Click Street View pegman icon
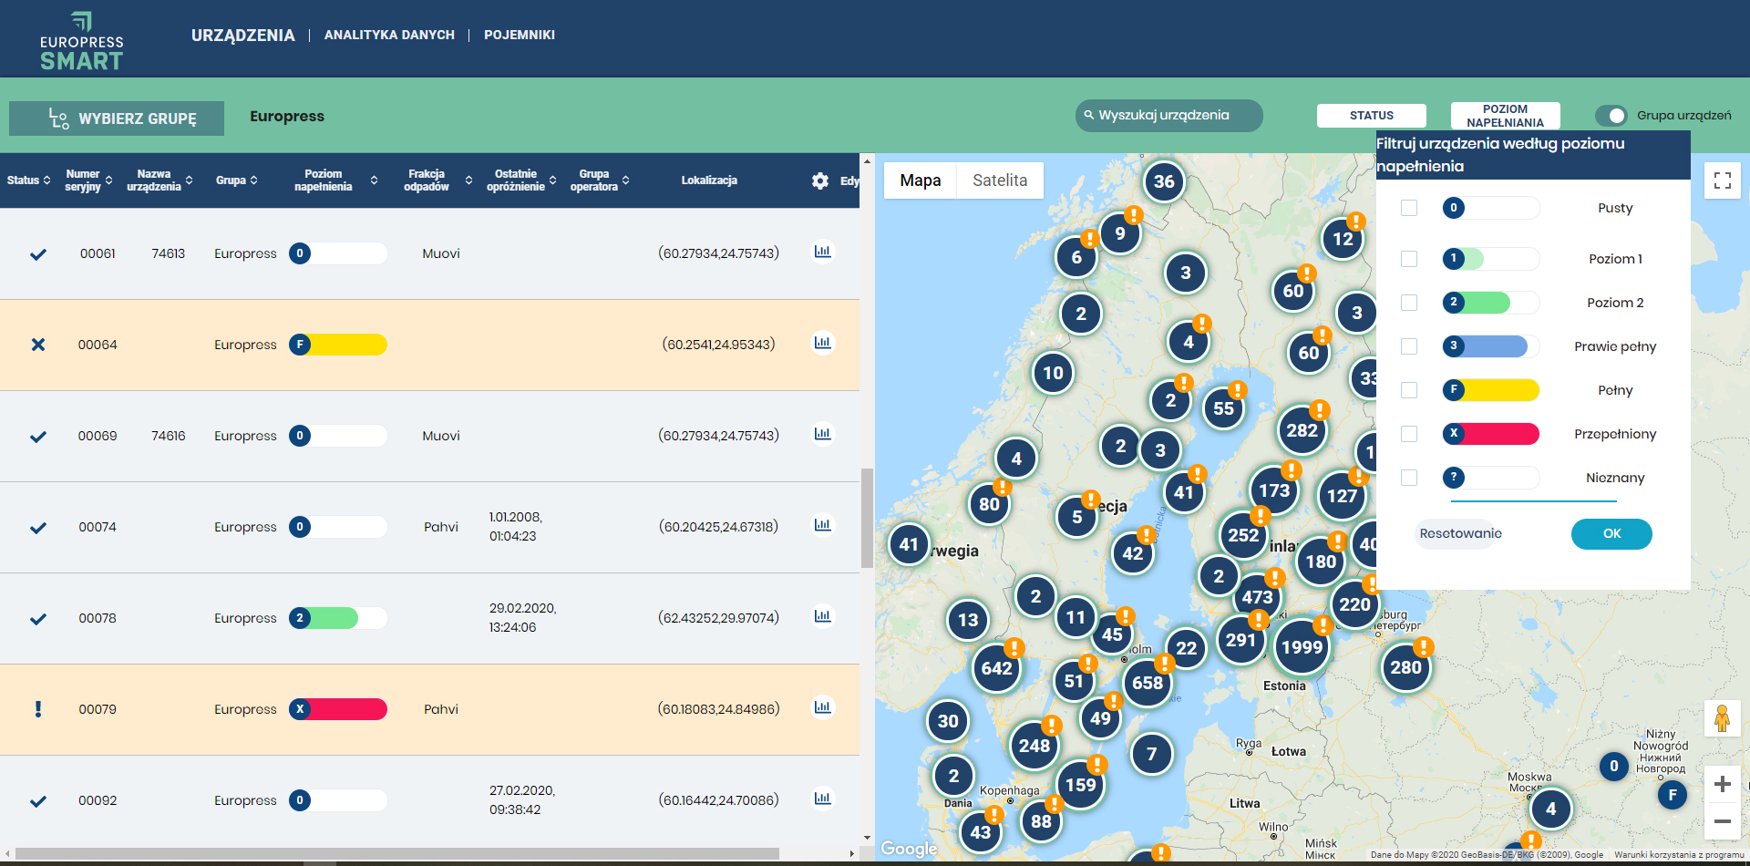This screenshot has height=866, width=1750. [1722, 718]
